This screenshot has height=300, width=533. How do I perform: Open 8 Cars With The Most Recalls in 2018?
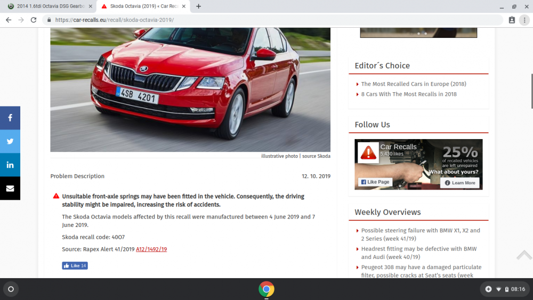(409, 94)
